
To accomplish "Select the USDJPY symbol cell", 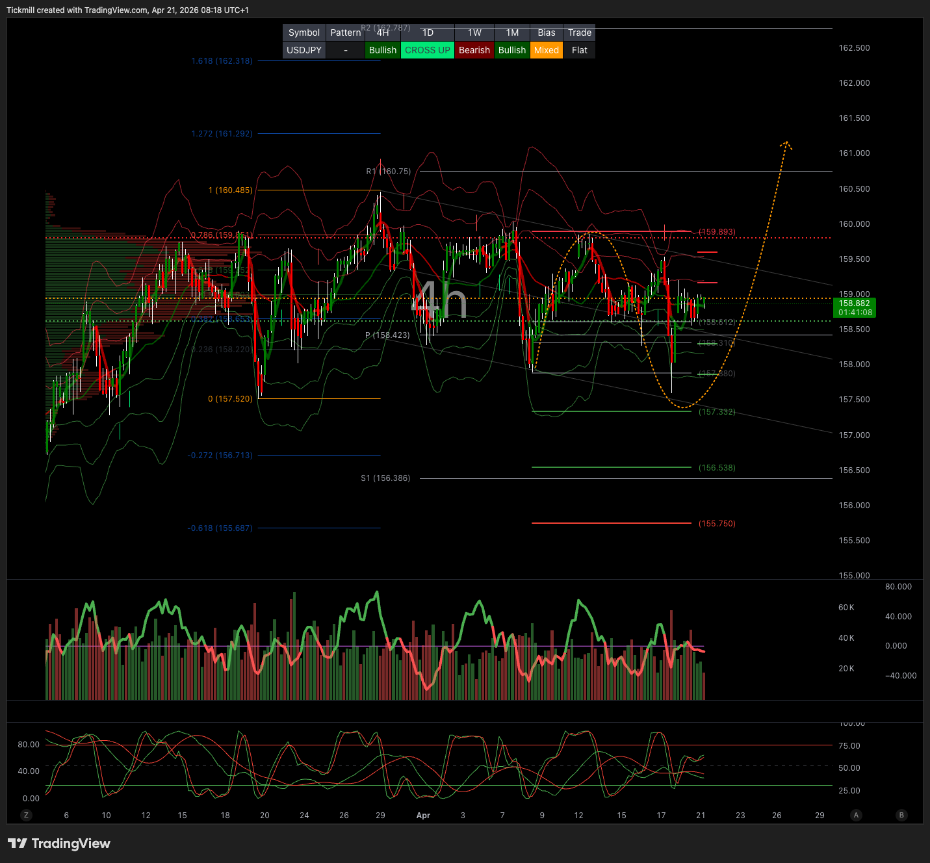I will [304, 50].
